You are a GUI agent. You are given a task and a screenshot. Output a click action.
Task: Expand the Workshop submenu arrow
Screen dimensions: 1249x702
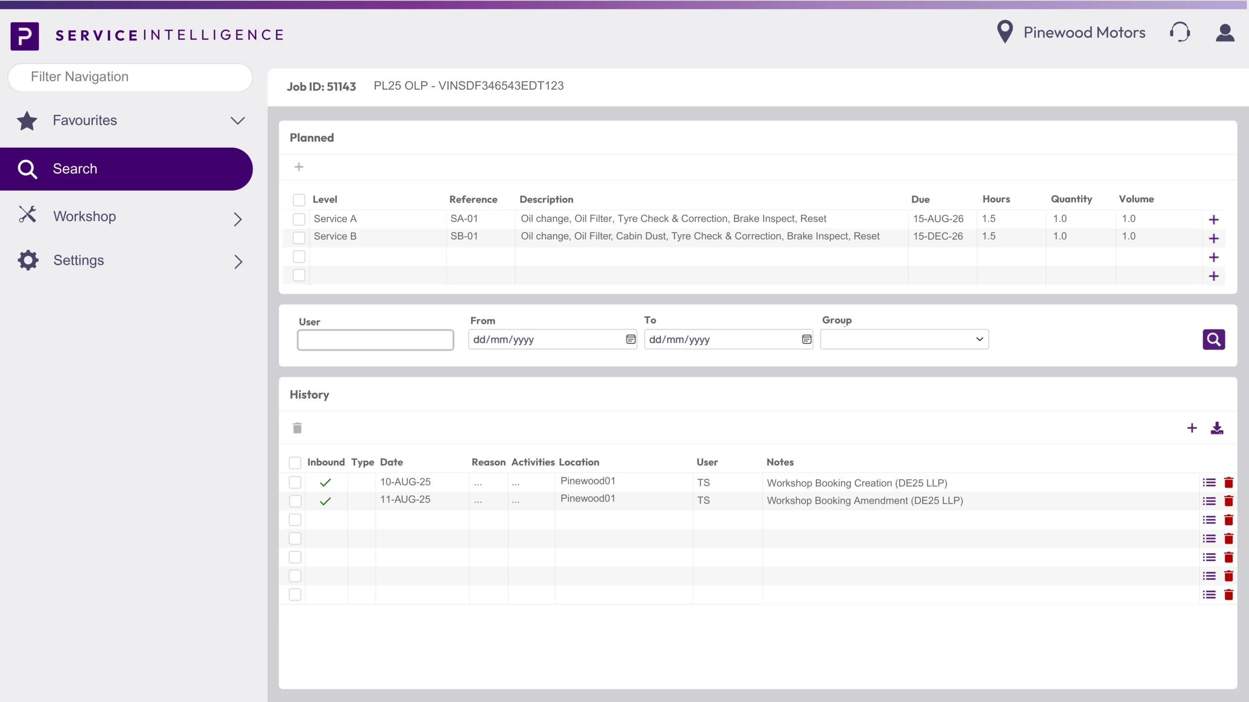(238, 219)
